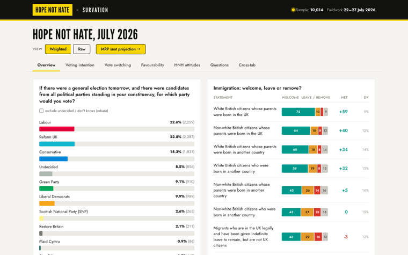Open the Cross-tab tab
The height and width of the screenshot is (255, 408).
pyautogui.click(x=247, y=65)
